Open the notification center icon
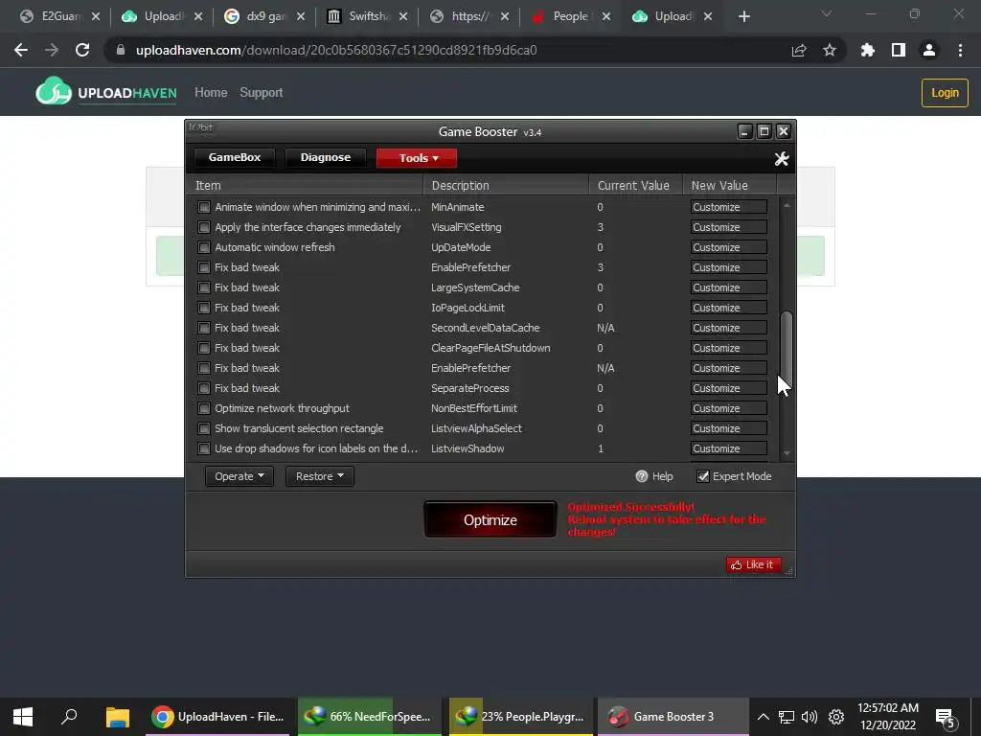 [946, 718]
